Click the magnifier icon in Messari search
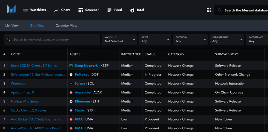The width and height of the screenshot is (268, 132). coord(220,10)
